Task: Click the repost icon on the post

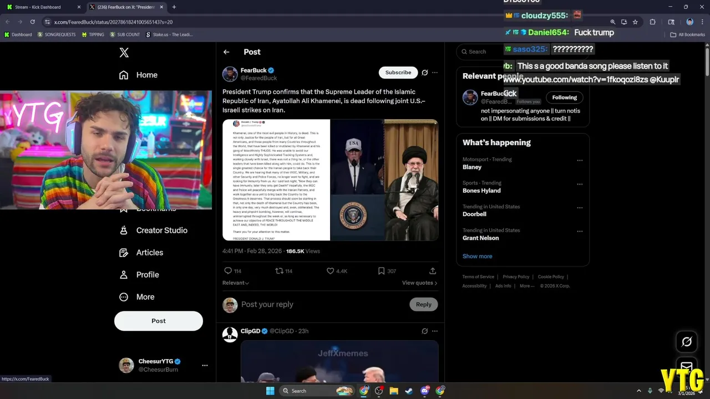Action: (280, 271)
